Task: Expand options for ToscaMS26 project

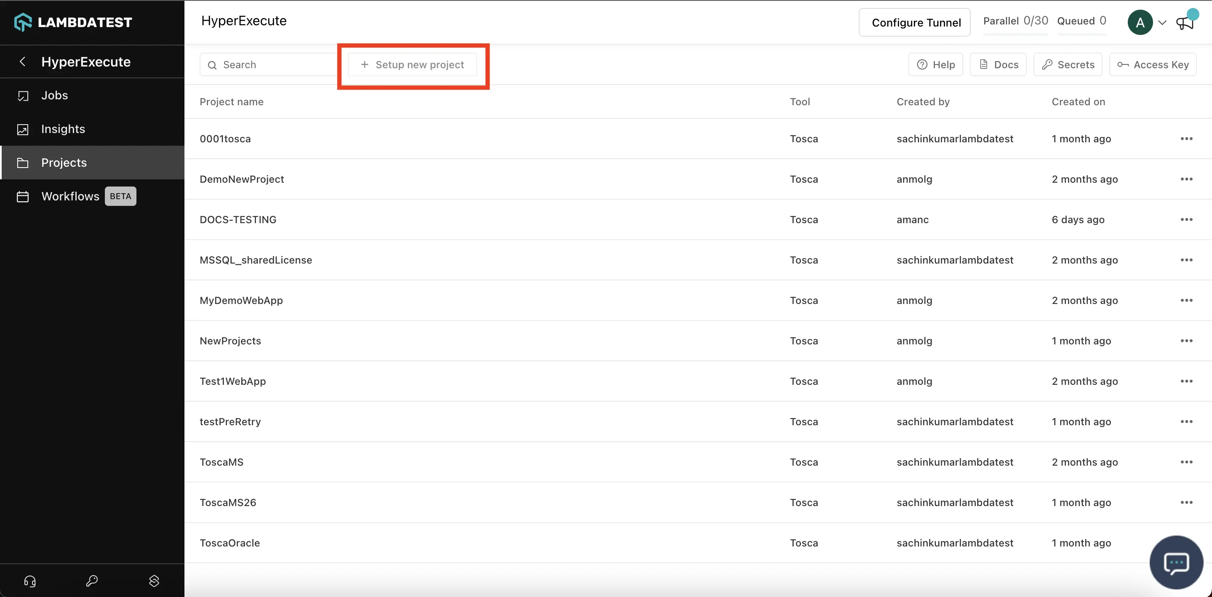Action: (x=1186, y=502)
